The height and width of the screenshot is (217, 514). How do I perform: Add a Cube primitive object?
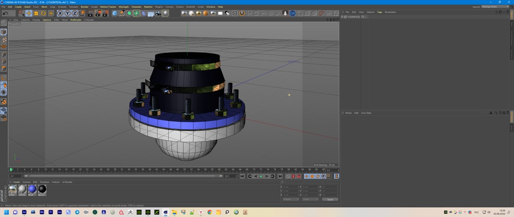point(115,13)
